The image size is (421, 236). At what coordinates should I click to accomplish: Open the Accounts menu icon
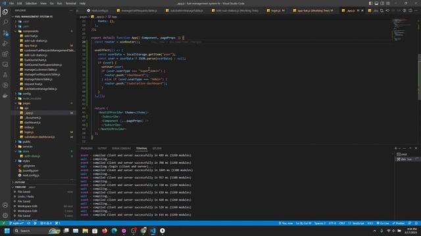[5, 205]
